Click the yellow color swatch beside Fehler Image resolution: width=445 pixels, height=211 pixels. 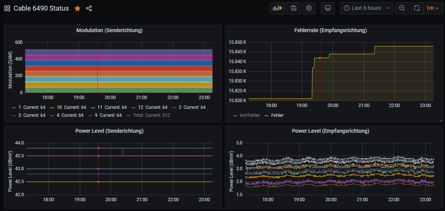click(x=267, y=115)
